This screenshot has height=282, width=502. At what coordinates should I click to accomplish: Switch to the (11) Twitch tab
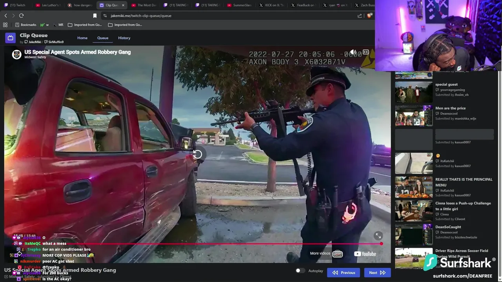coord(15,5)
